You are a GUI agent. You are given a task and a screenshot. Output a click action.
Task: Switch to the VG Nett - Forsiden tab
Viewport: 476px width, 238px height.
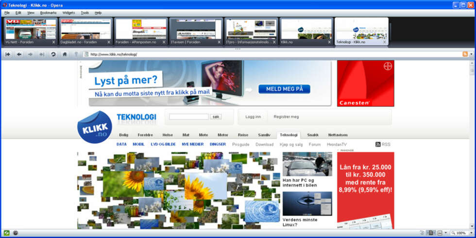coord(30,31)
